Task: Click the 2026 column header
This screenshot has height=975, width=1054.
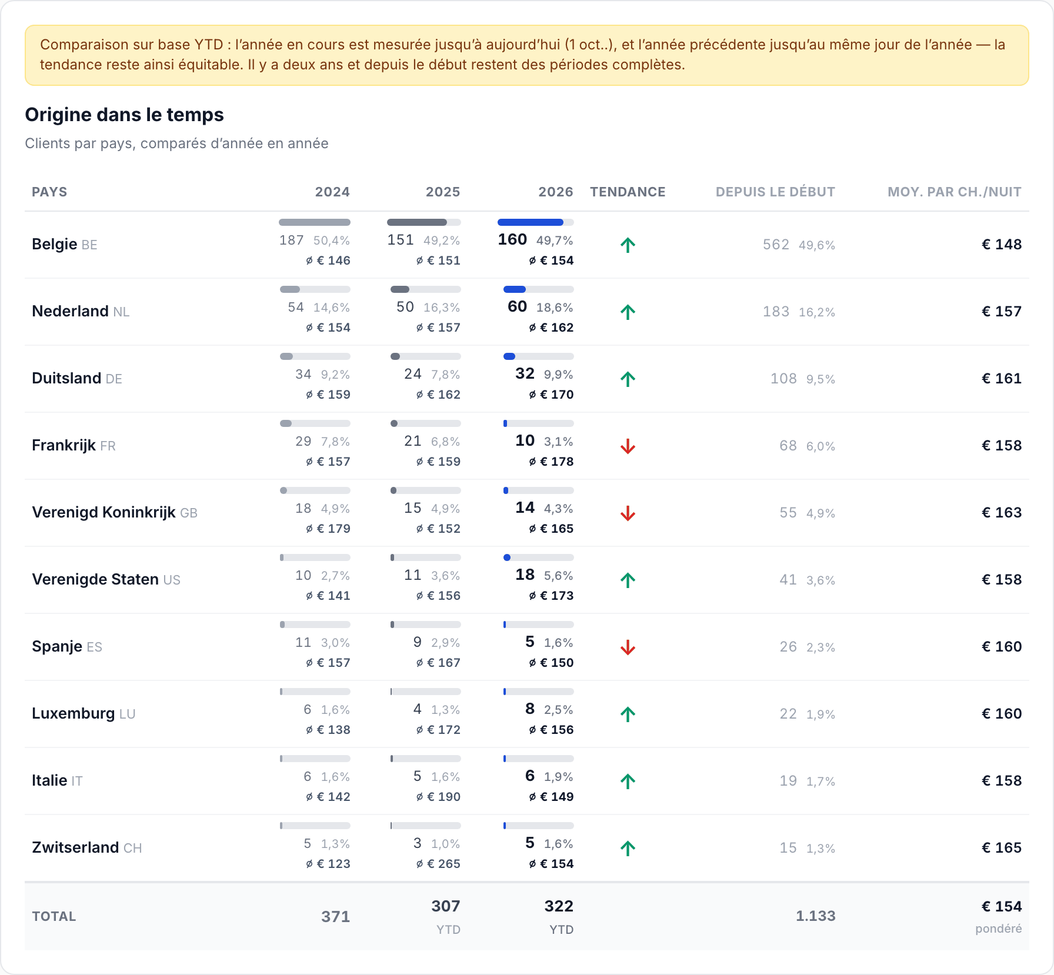Action: click(556, 192)
